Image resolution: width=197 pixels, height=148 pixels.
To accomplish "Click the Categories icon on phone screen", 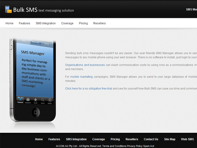I will coord(28,100).
